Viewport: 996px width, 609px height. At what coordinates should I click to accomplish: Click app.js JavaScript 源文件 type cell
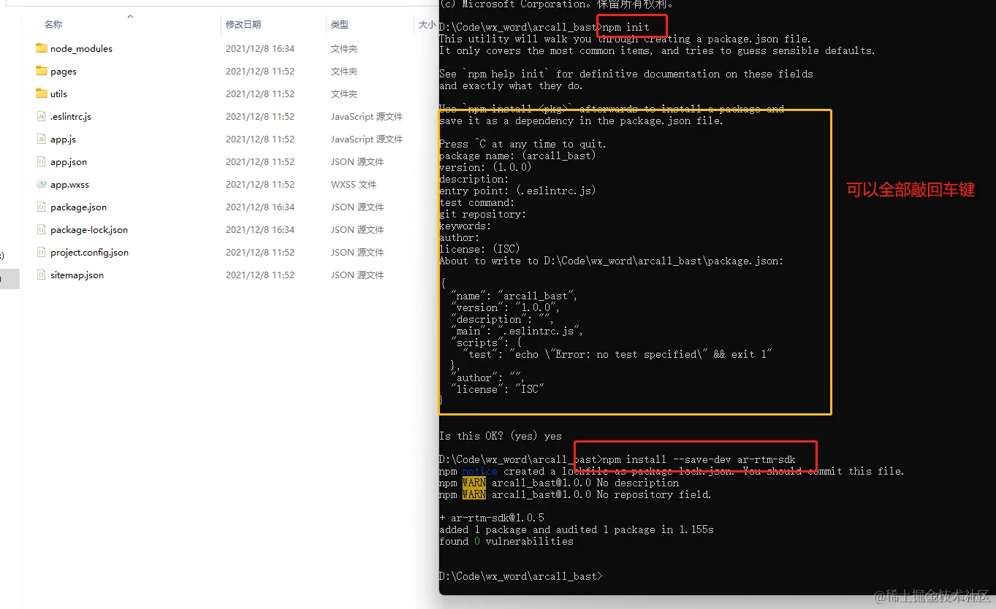[x=367, y=139]
